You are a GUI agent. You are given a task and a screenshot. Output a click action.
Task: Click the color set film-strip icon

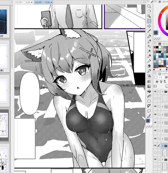point(160,44)
